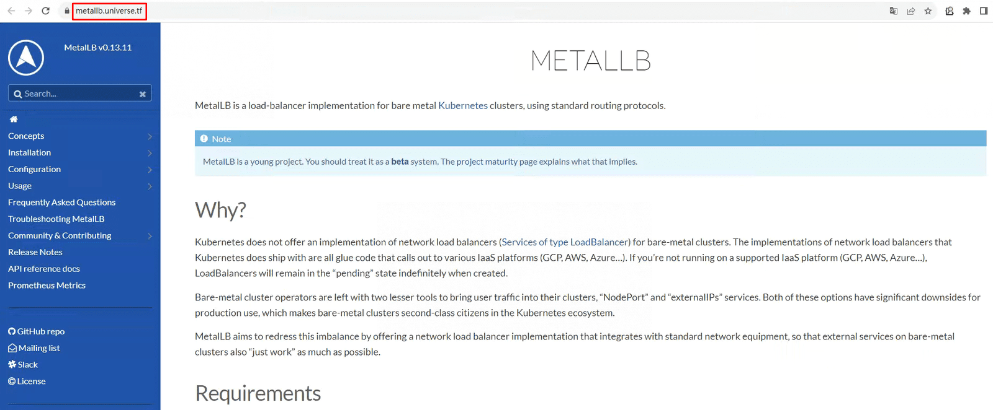Screen dimensions: 993x410
Task: Open Services of type LoadBalancer link
Action: pos(565,242)
